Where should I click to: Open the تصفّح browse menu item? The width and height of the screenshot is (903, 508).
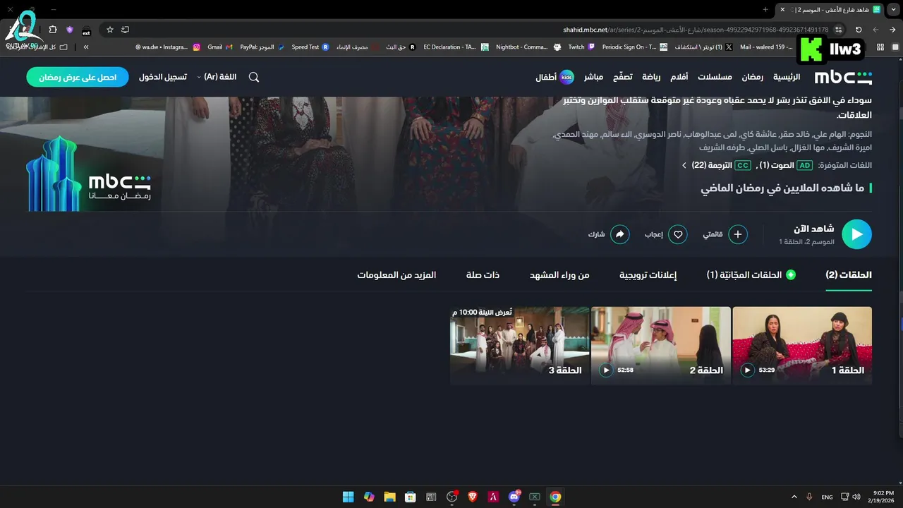click(622, 77)
